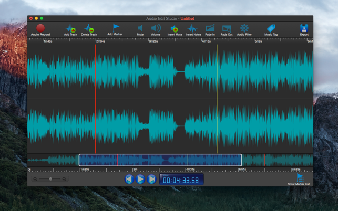338x211 pixels.
Task: Click the waveform zoom slider handle
Action: coord(50,179)
